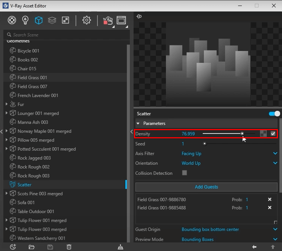The width and height of the screenshot is (282, 251).
Task: Import asset from file folder icon
Action: click(32, 247)
